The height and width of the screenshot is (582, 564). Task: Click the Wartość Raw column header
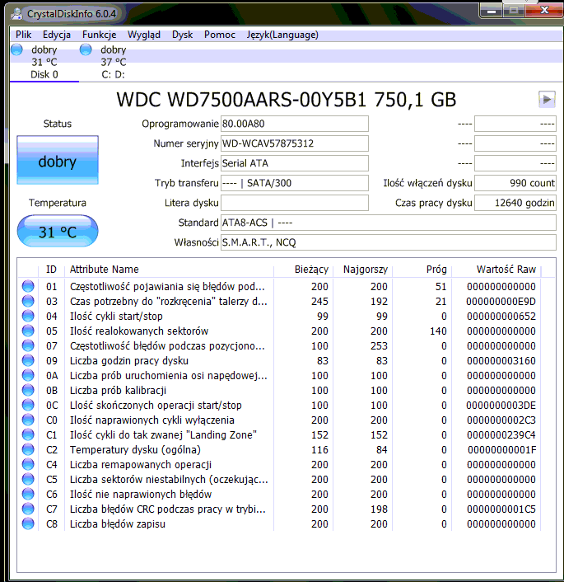pyautogui.click(x=496, y=269)
